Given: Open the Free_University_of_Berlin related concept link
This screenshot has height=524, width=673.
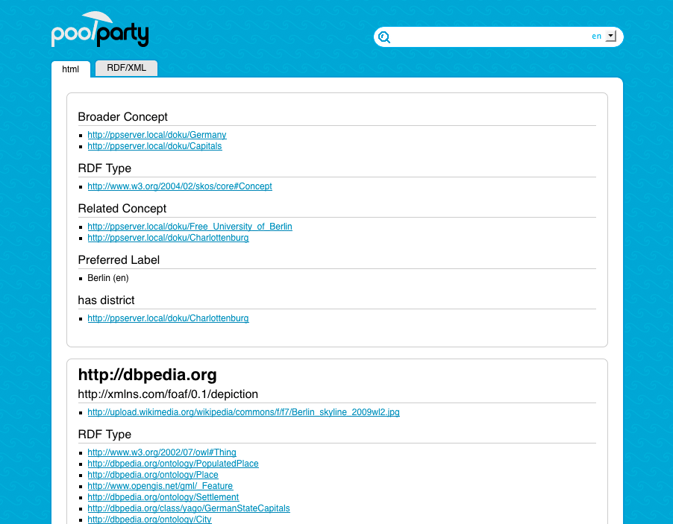Looking at the screenshot, I should 190,227.
